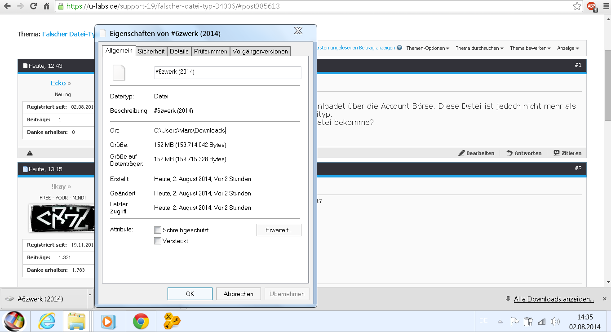Go to Chrome home page icon
Screen dimensions: 611x332
tap(47, 6)
